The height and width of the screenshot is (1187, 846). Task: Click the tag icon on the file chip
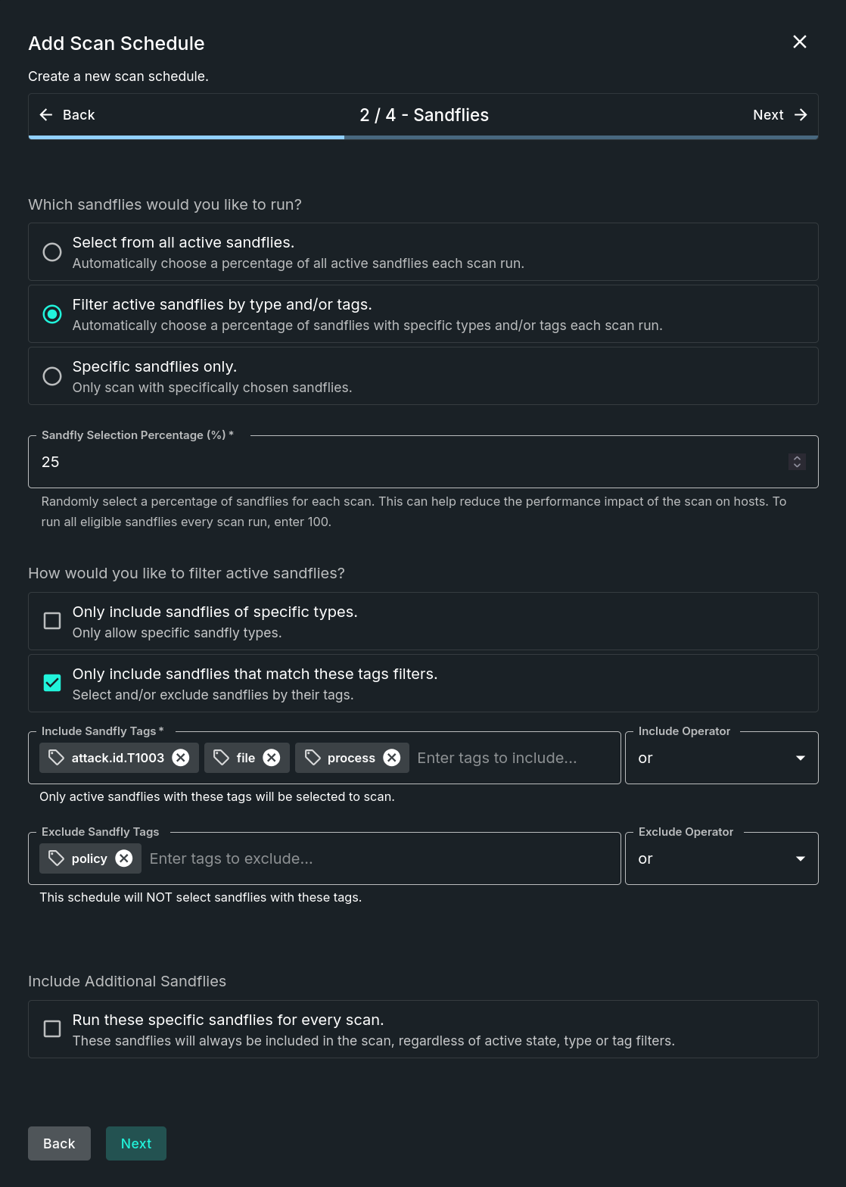coord(220,758)
